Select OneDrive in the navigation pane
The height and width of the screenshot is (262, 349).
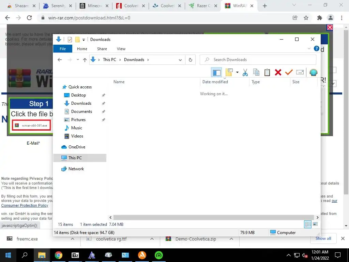coord(77,147)
